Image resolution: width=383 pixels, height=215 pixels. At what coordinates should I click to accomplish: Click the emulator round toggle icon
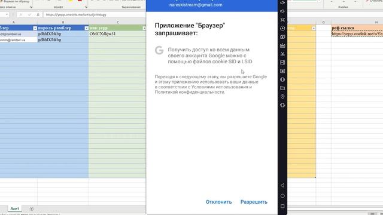pyautogui.click(x=282, y=79)
